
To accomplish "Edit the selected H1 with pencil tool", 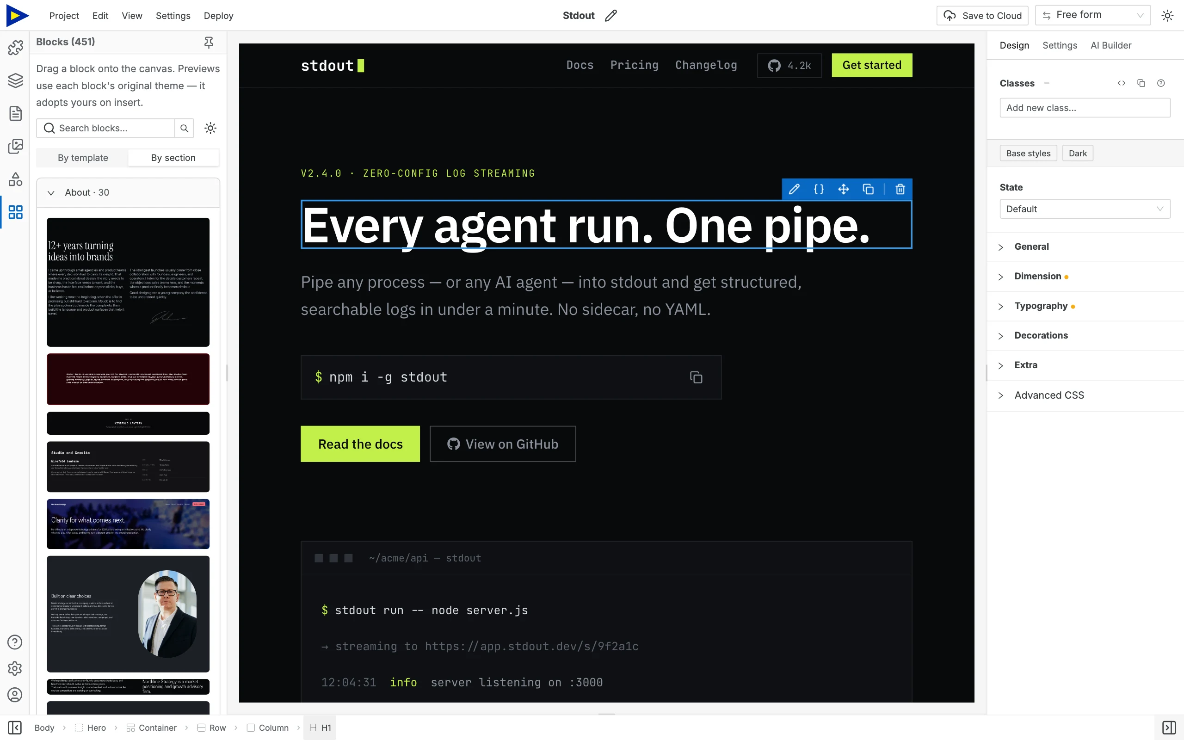I will (794, 189).
